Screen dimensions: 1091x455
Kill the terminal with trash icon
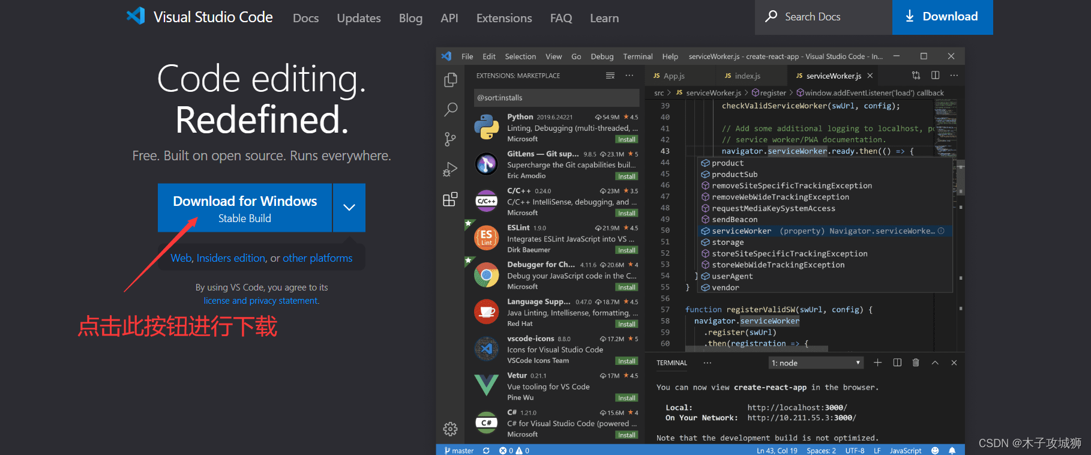[916, 363]
